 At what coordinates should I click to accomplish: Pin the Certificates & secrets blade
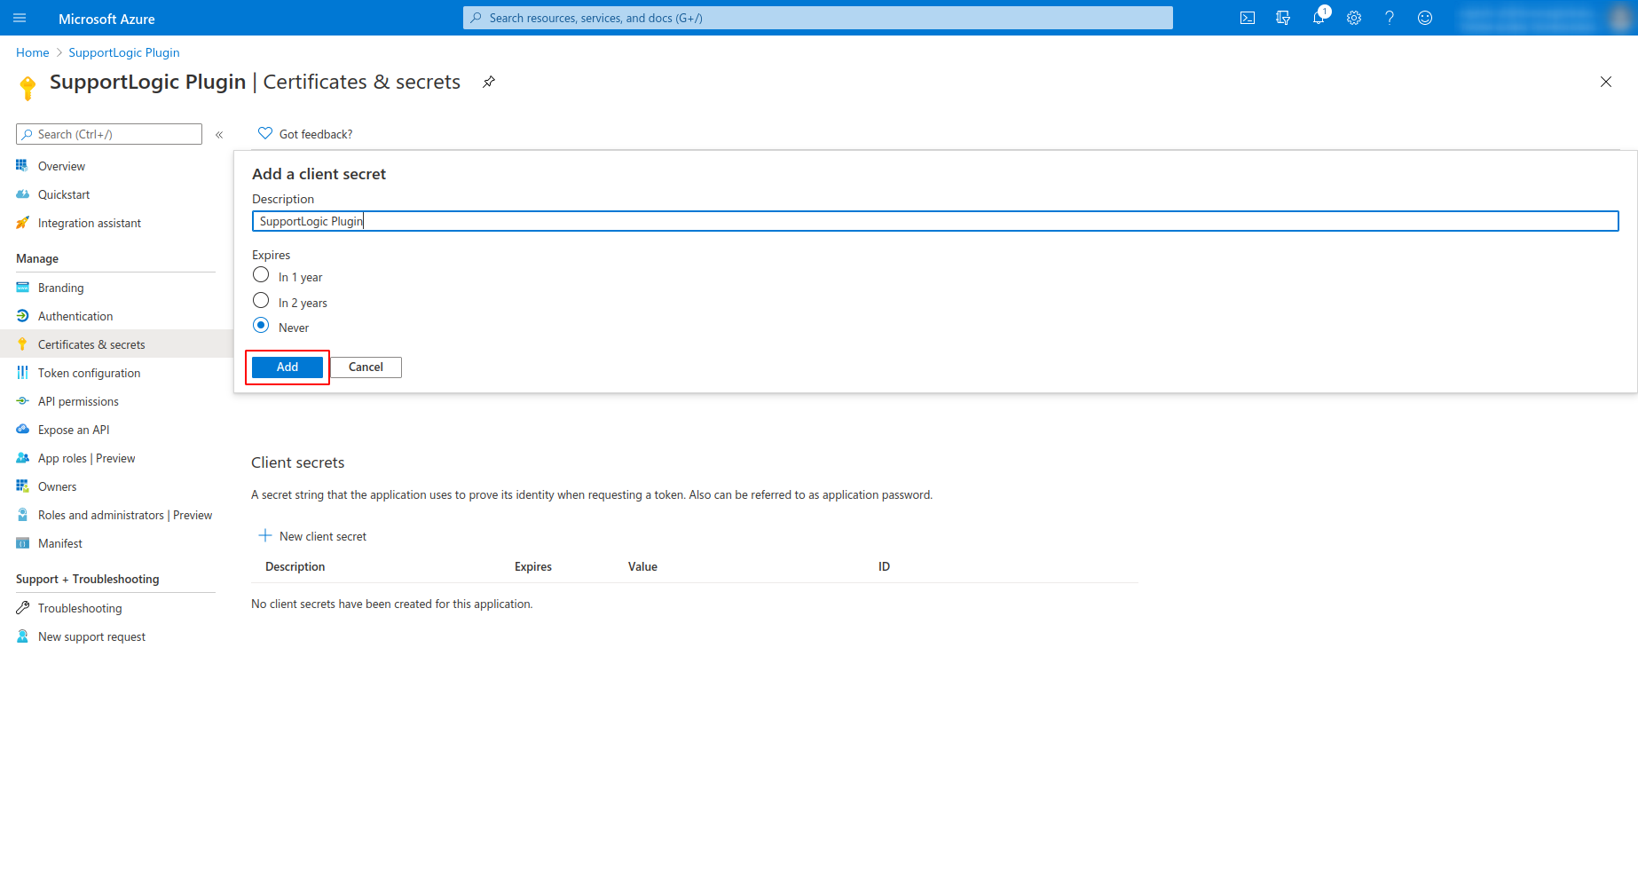coord(489,82)
